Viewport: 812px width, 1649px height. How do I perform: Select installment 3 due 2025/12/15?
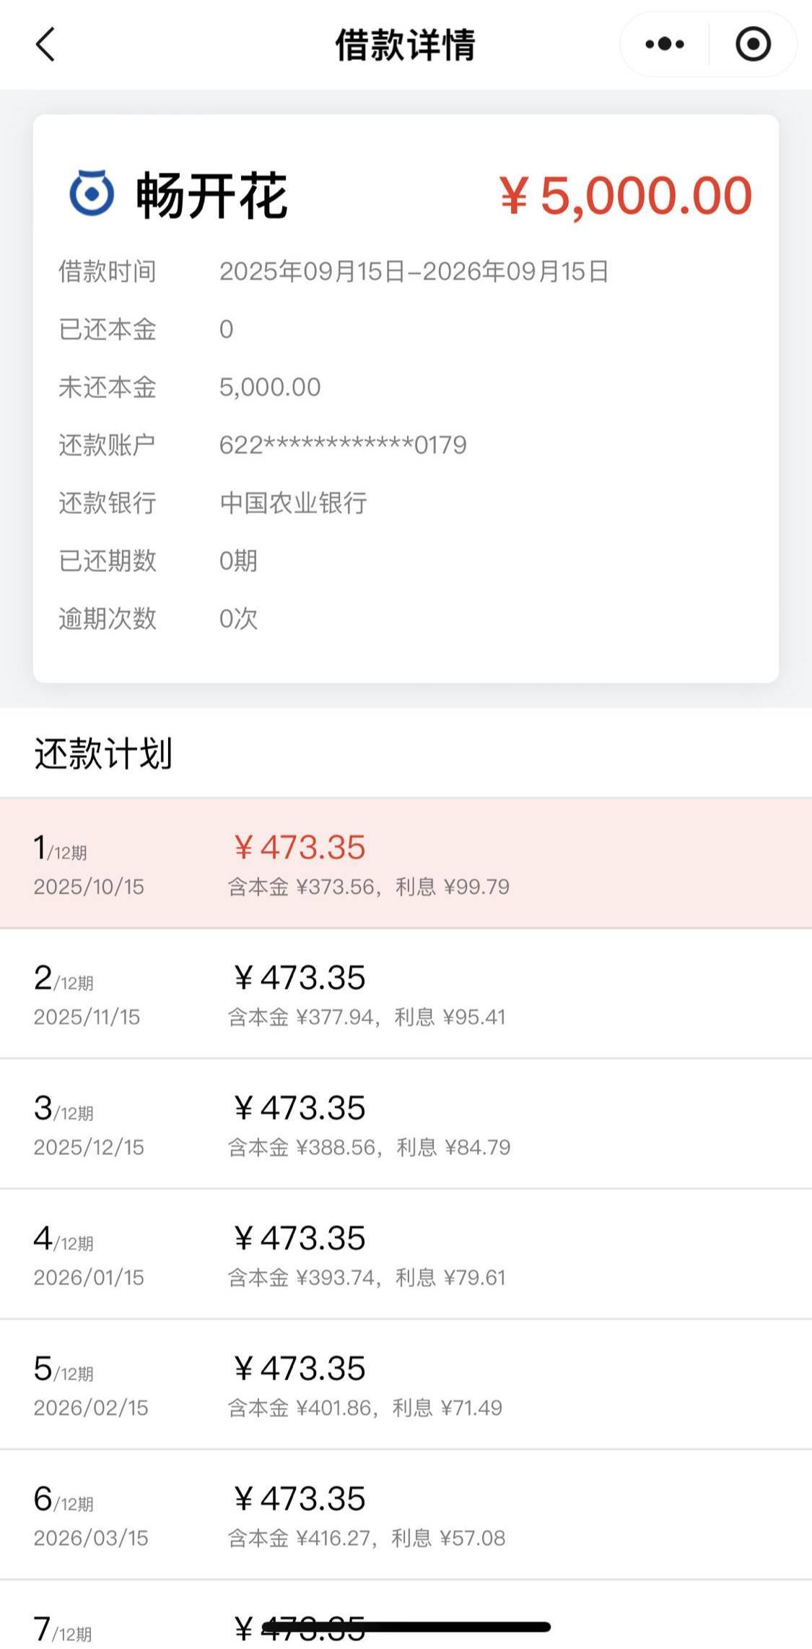[x=406, y=1124]
